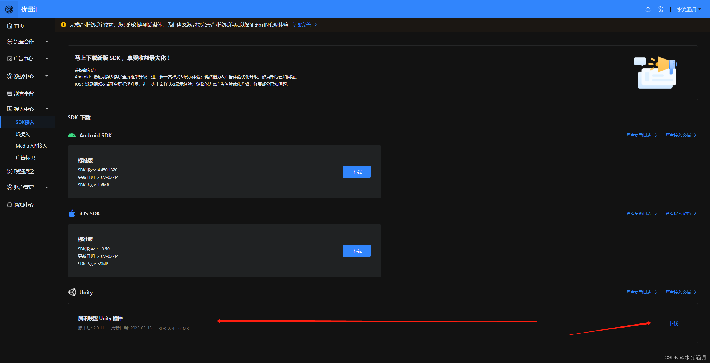The width and height of the screenshot is (710, 363).
Task: Click the Unity logo icon
Action: (x=72, y=292)
